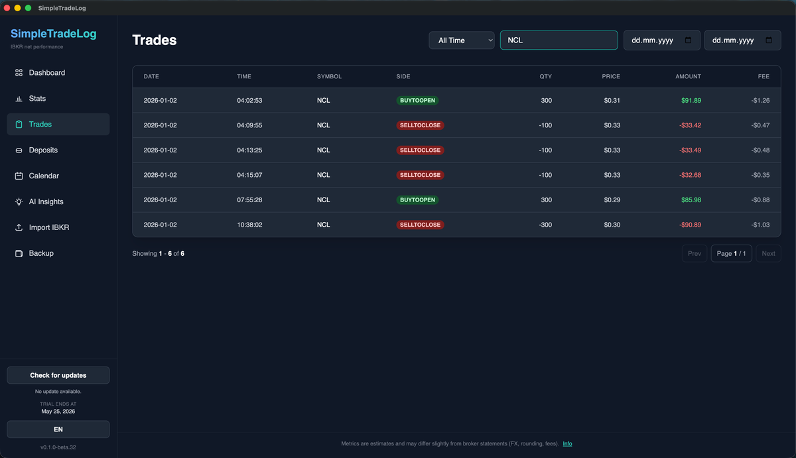Viewport: 796px width, 458px height.
Task: Click the SELLTOCLOSE badge at 10:38:02
Action: pos(420,225)
